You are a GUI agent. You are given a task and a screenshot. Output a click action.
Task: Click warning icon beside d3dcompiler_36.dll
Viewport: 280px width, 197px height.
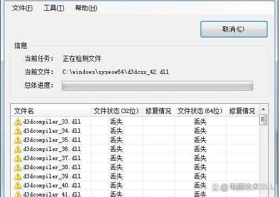pos(18,149)
